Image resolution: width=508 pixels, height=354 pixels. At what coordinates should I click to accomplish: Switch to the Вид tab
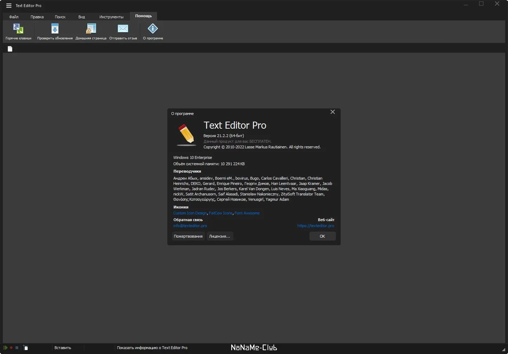coord(82,17)
